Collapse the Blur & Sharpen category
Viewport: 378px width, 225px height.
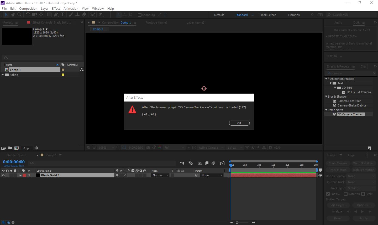point(326,97)
